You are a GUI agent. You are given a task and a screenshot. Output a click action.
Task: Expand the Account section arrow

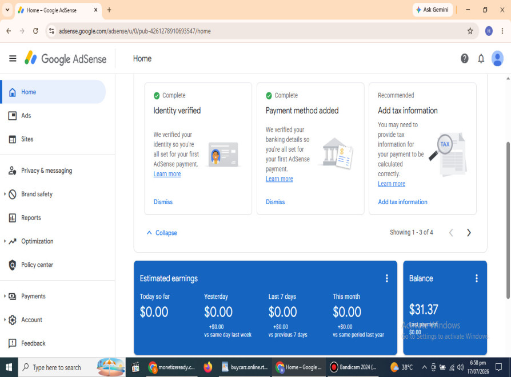pos(5,320)
